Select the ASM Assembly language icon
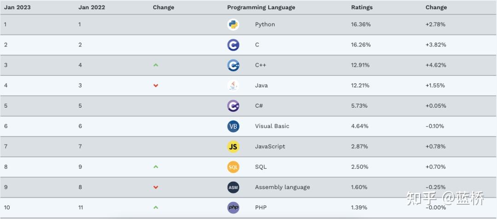This screenshot has width=497, height=219. (x=233, y=187)
